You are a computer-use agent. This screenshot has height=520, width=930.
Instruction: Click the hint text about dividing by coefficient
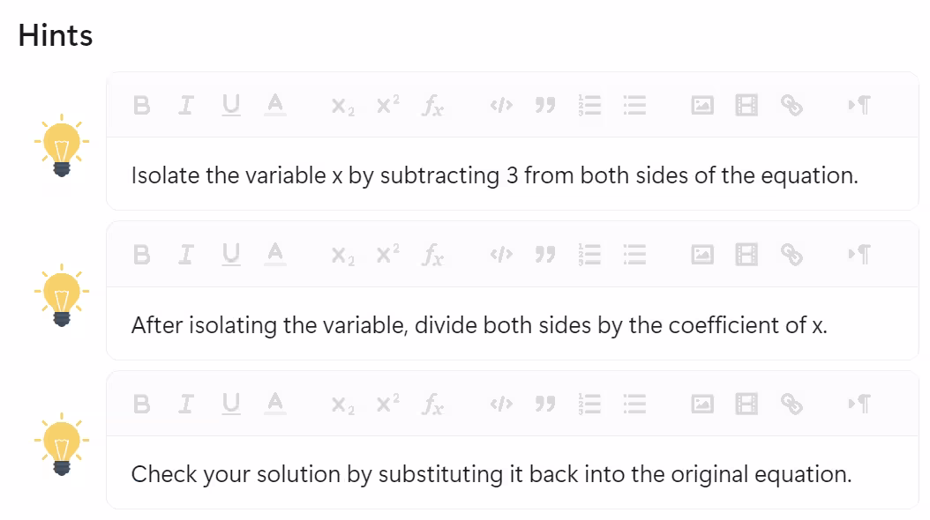tap(479, 325)
